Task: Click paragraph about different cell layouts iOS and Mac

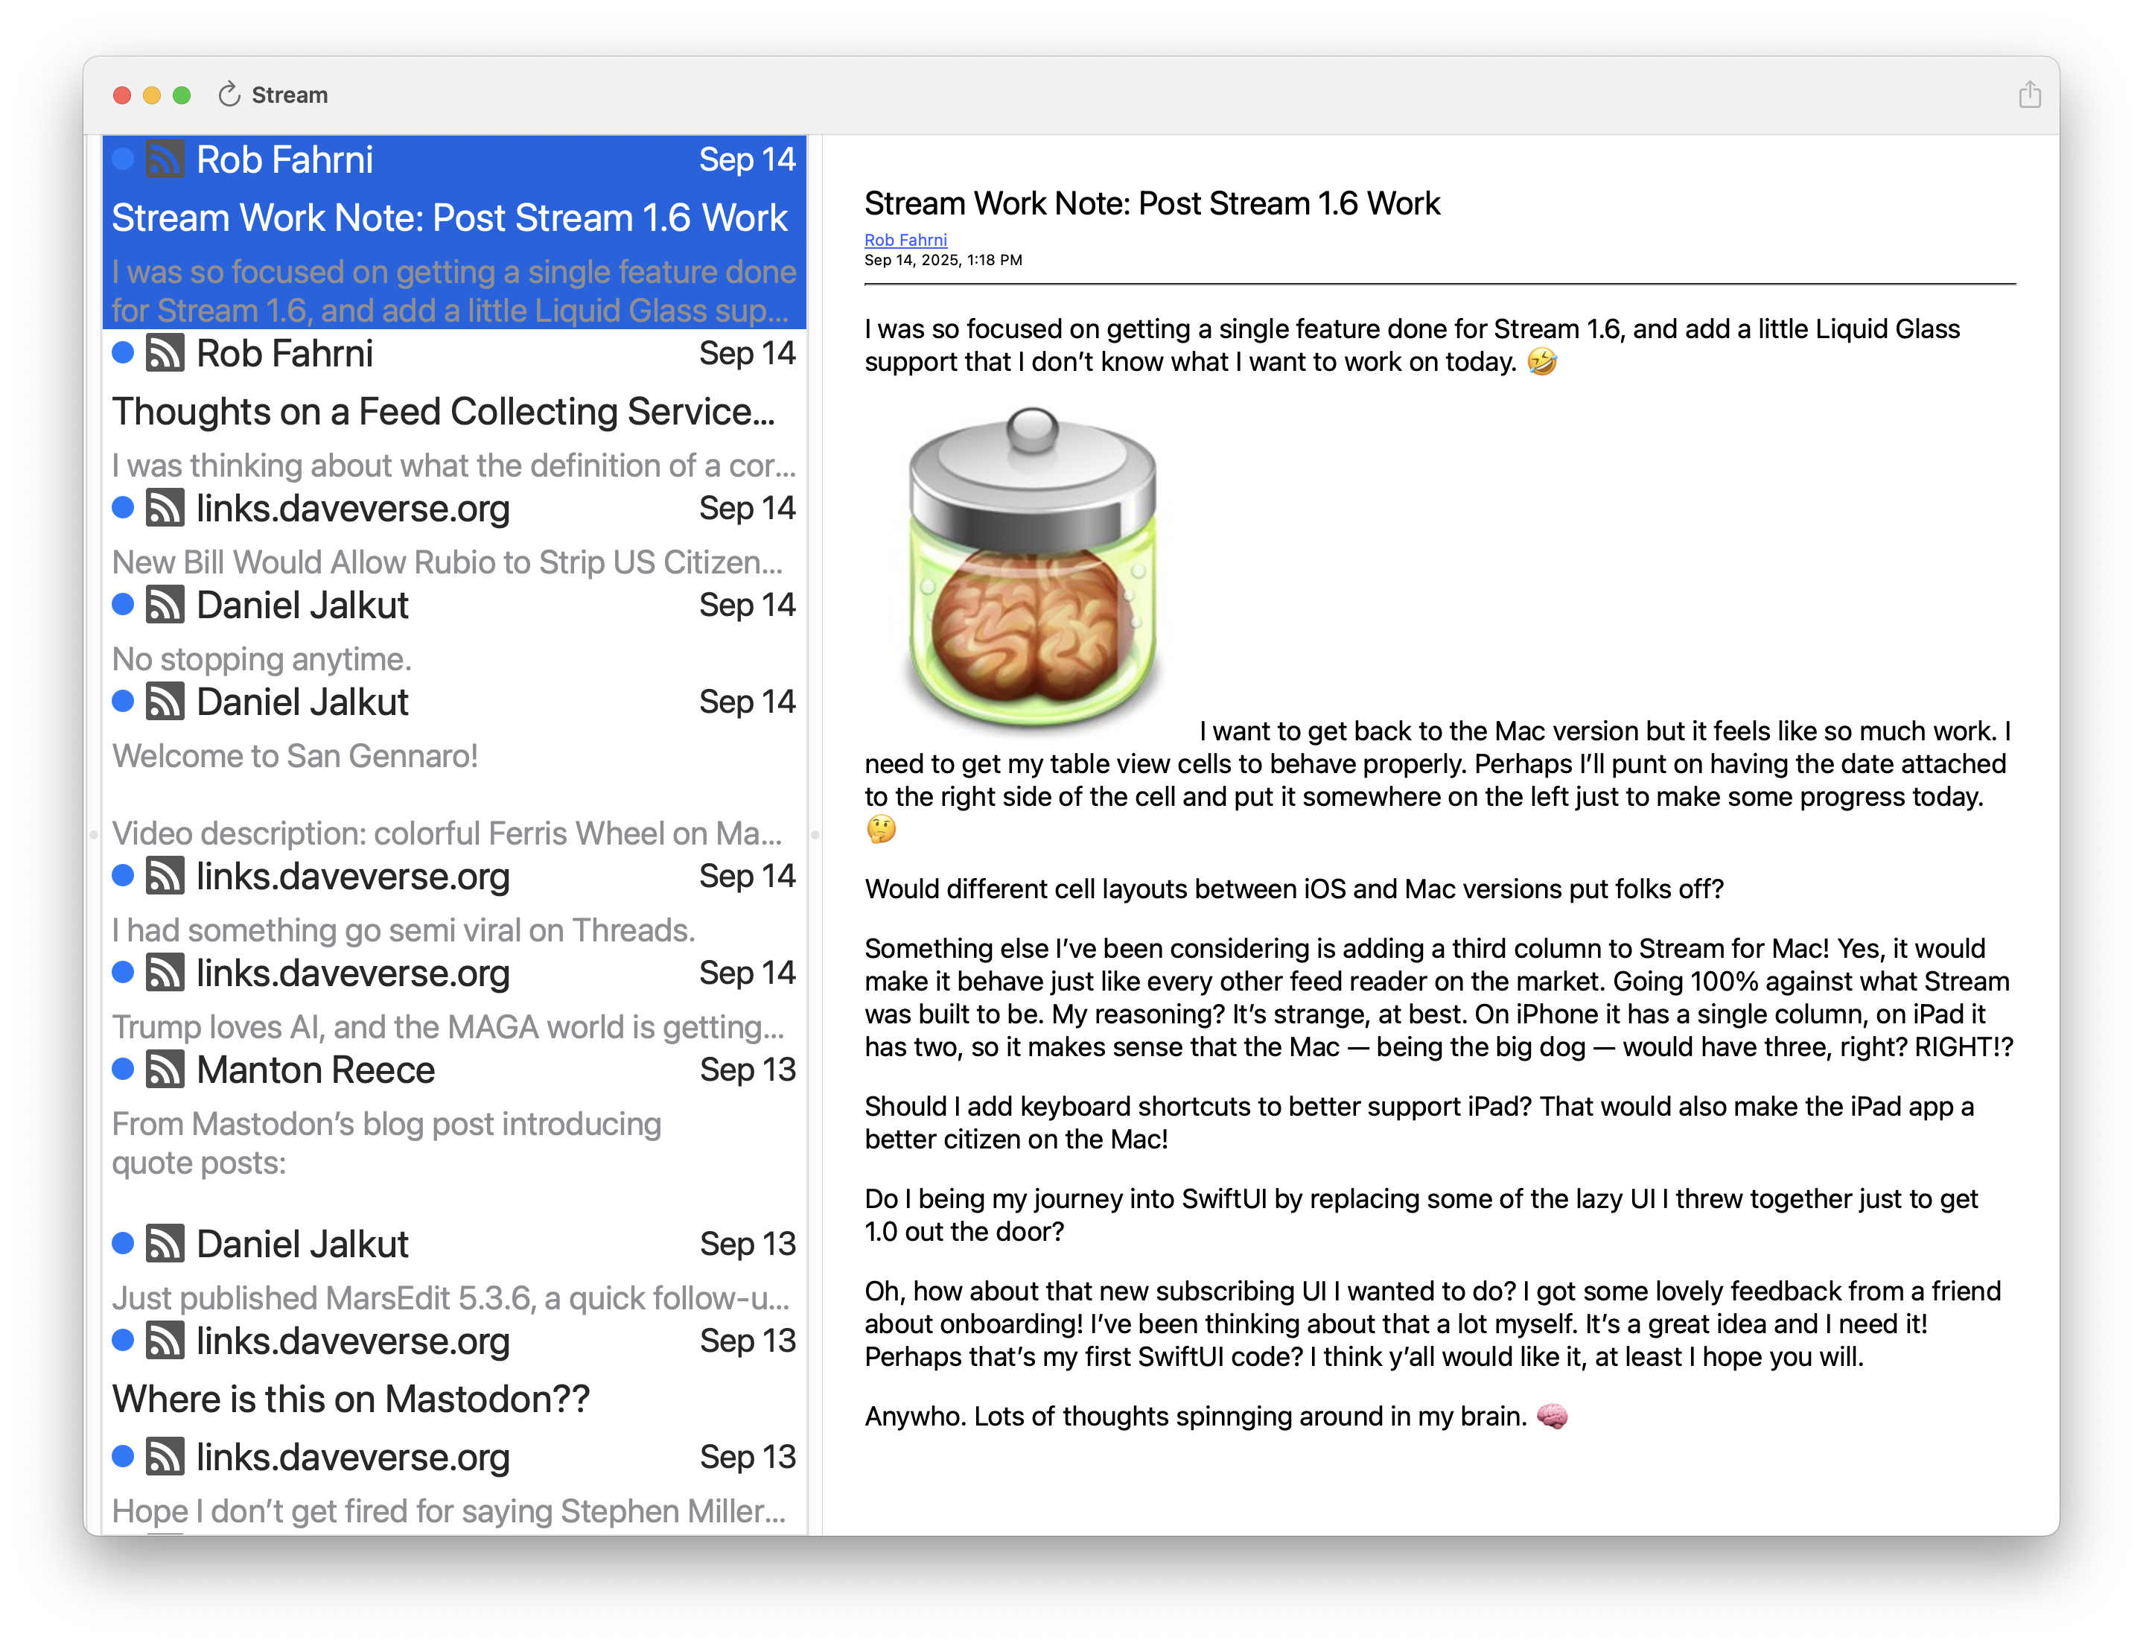Action: (1293, 889)
